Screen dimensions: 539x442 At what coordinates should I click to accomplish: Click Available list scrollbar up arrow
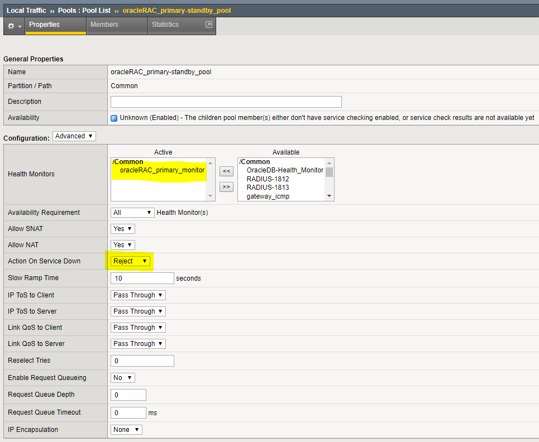click(330, 163)
